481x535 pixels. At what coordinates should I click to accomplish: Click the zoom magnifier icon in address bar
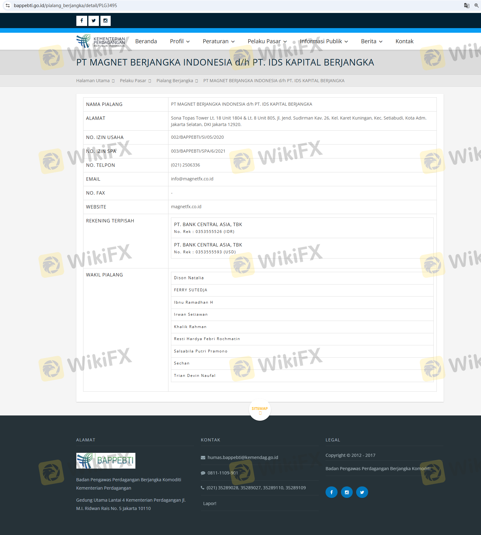[476, 6]
